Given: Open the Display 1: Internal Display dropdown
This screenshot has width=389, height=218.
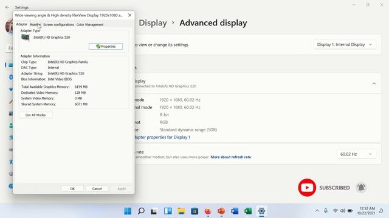Looking at the screenshot, I should tap(345, 45).
